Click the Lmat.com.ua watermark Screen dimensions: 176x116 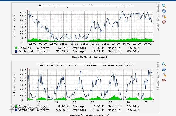pyautogui.click(x=29, y=107)
